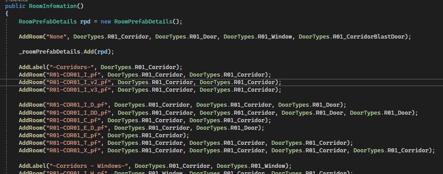Image resolution: width=443 pixels, height=174 pixels.
Task: Click AddRoom on the R01-COR01_X_pf line
Action: 31,151
